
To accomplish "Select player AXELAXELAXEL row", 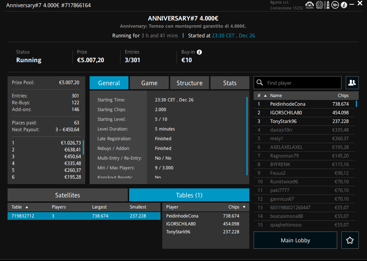I will pos(304,147).
